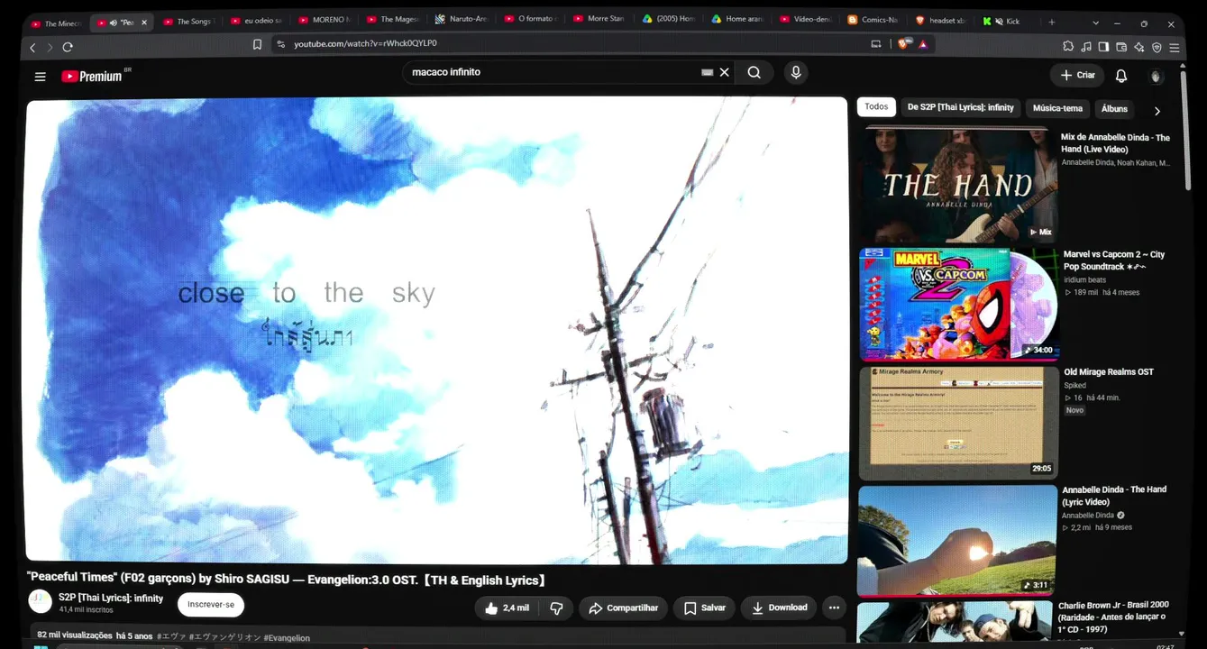
Task: Open the browser main menu
Action: click(1175, 47)
